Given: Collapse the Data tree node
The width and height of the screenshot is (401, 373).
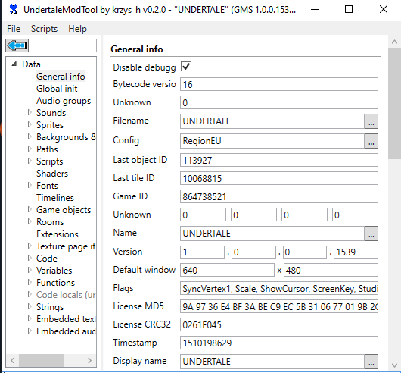Looking at the screenshot, I should coord(14,64).
